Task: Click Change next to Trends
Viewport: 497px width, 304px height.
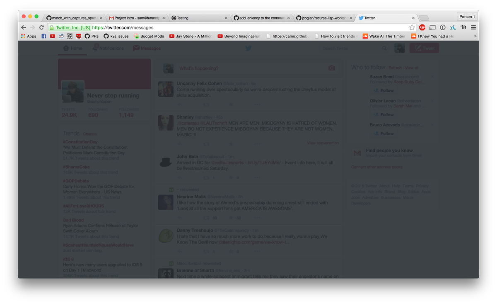Action: (90, 134)
